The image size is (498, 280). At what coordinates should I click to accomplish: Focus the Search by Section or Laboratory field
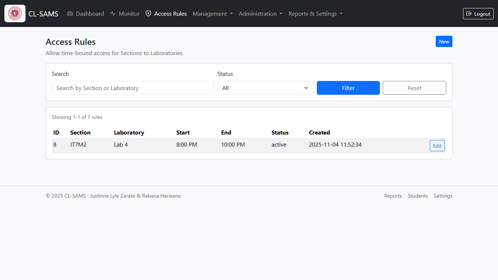click(x=133, y=88)
